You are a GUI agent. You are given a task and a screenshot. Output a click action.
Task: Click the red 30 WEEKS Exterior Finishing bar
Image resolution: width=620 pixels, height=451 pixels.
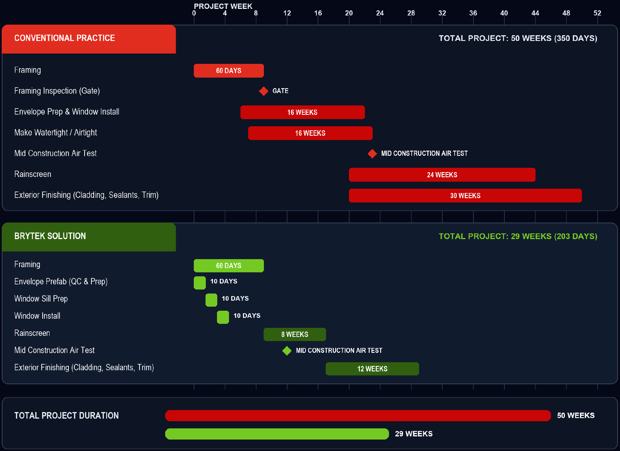coord(465,196)
